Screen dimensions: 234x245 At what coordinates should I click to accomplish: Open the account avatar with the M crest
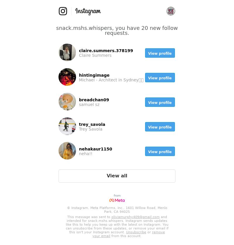171,11
